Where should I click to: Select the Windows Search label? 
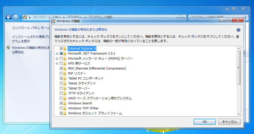80,103
